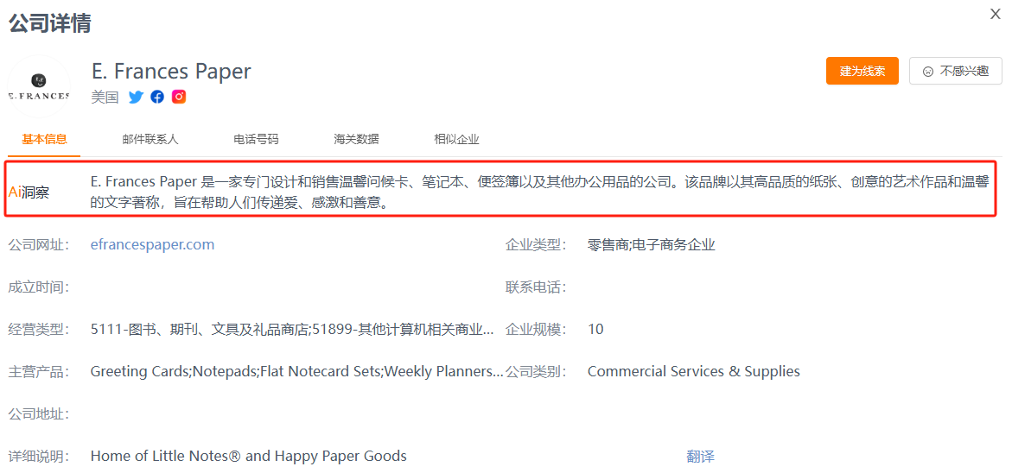Click the 翻译 link
The image size is (1012, 473).
click(700, 457)
